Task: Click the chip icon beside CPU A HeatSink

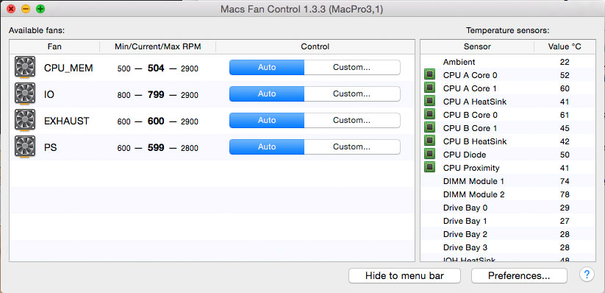Action: 429,101
